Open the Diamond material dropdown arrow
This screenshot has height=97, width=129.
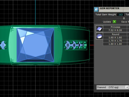click(x=127, y=87)
